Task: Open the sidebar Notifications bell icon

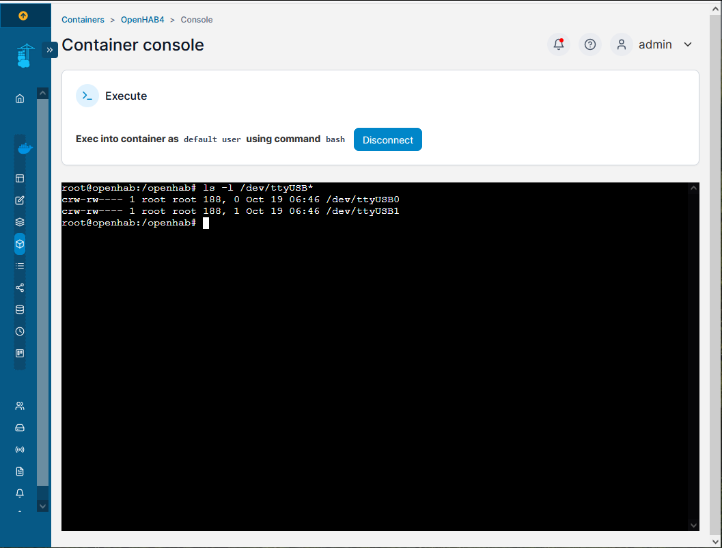Action: (x=20, y=493)
